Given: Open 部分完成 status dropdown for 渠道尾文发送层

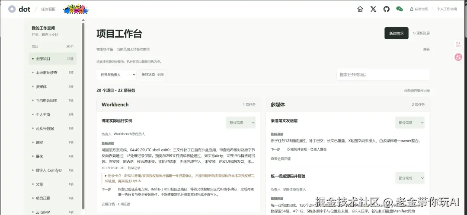Looking at the screenshot, I should point(410,123).
